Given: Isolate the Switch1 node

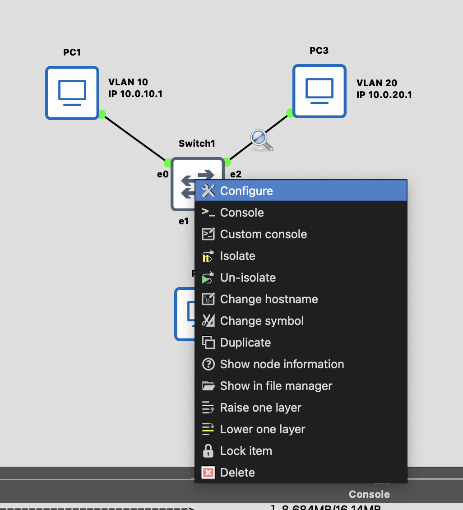Looking at the screenshot, I should (x=237, y=256).
